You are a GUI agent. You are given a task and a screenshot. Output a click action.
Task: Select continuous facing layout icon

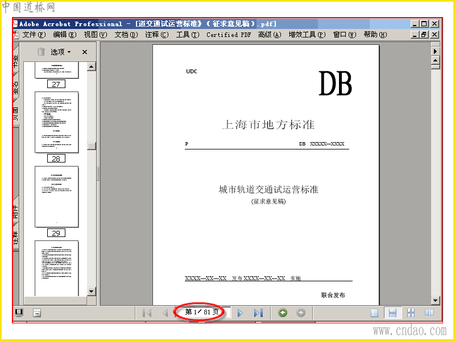(x=411, y=313)
